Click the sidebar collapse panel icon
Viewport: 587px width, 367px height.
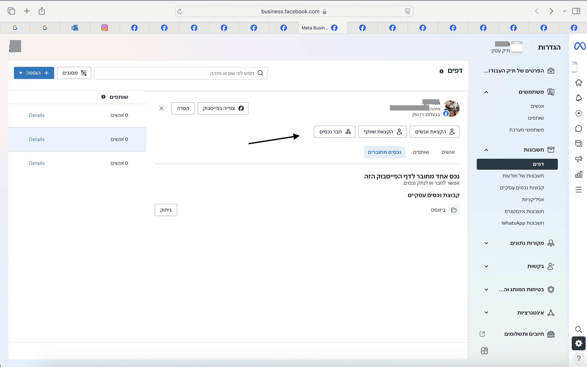coord(484,351)
